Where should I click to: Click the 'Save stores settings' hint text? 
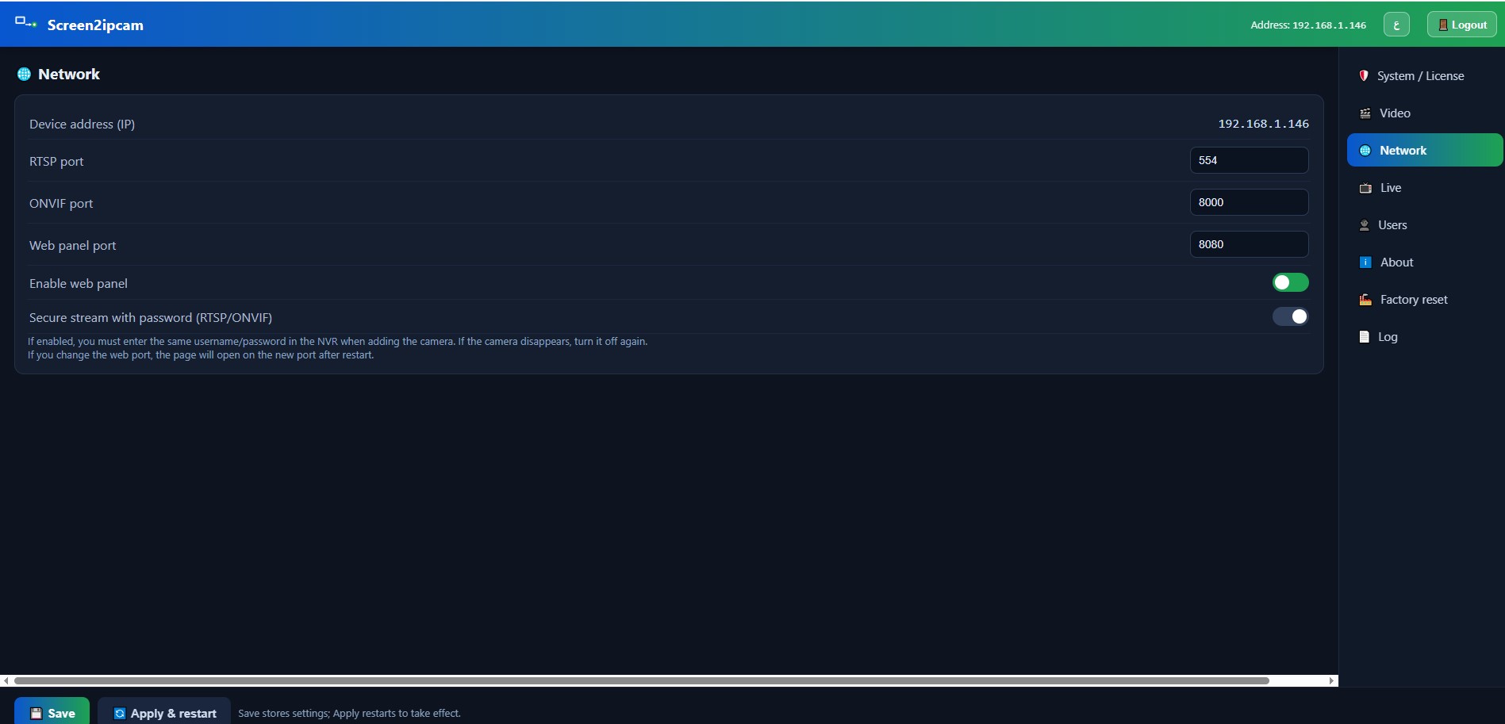[349, 714]
